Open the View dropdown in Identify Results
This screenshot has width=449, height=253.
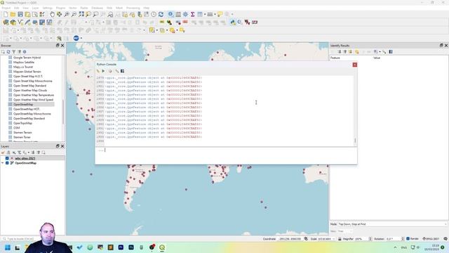tap(345, 231)
